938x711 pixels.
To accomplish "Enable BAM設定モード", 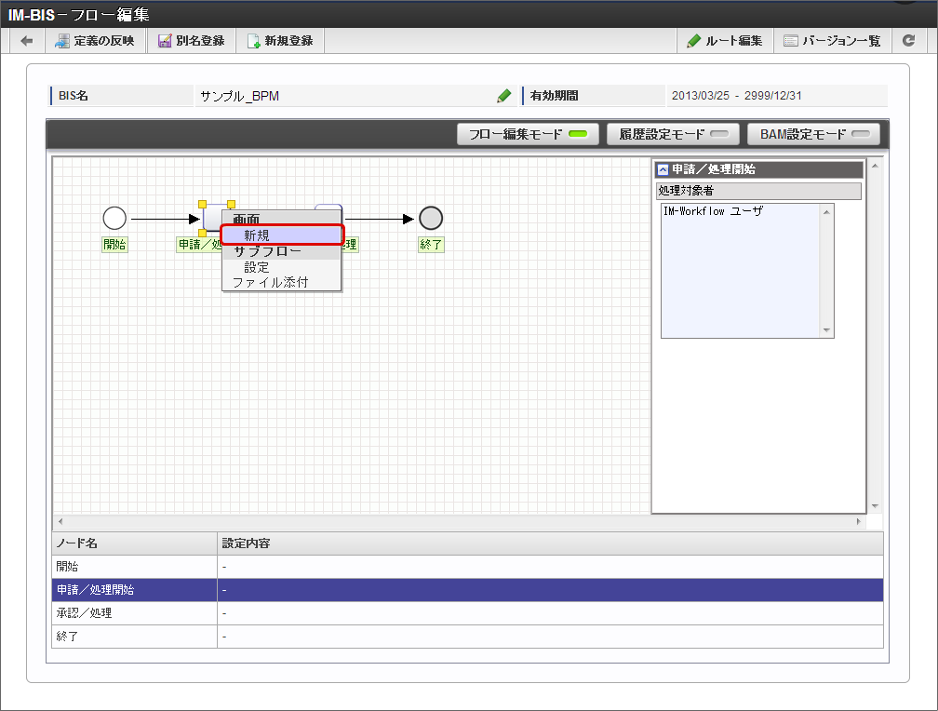I will 813,134.
